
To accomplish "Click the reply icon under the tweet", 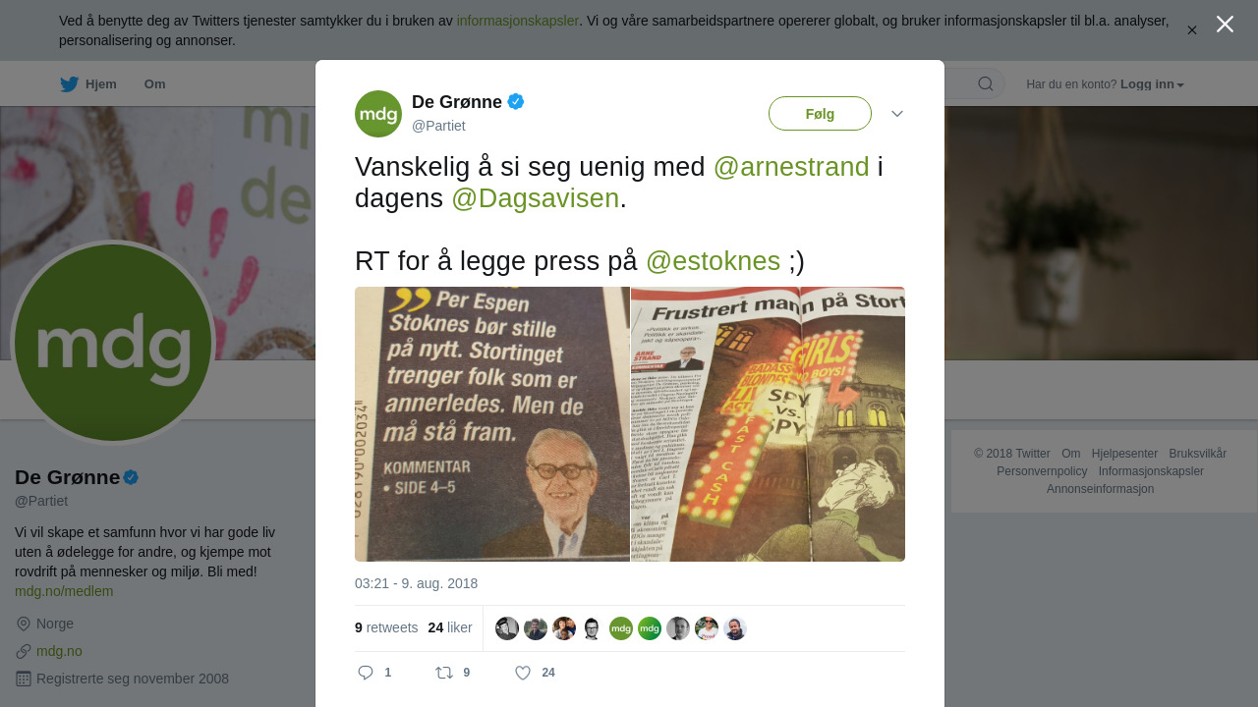I will pos(366,673).
